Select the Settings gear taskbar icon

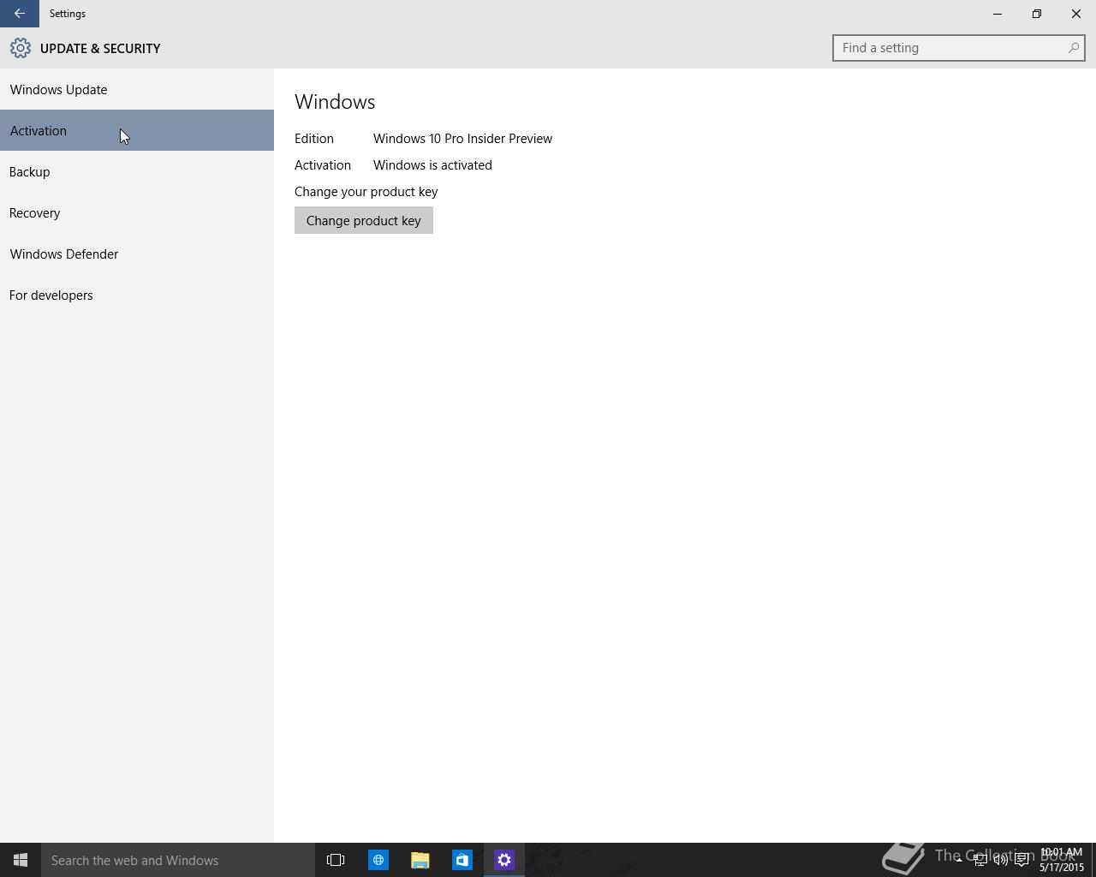pyautogui.click(x=503, y=860)
